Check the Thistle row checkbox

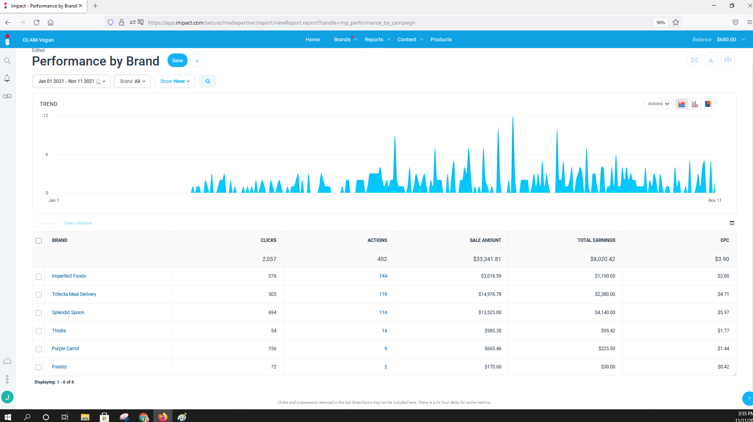(x=38, y=331)
